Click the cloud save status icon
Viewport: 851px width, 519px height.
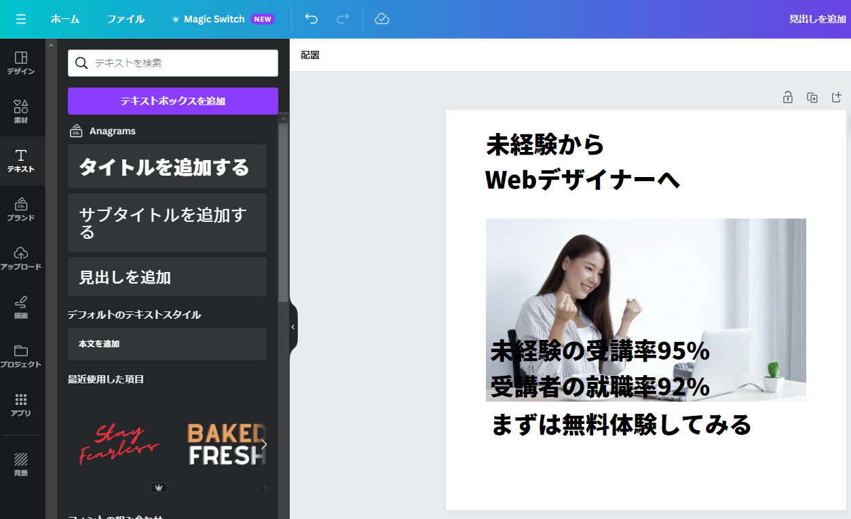[382, 19]
